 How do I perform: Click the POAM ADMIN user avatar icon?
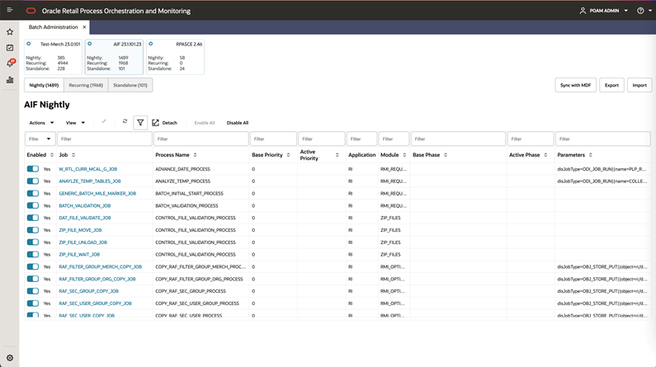pos(583,11)
